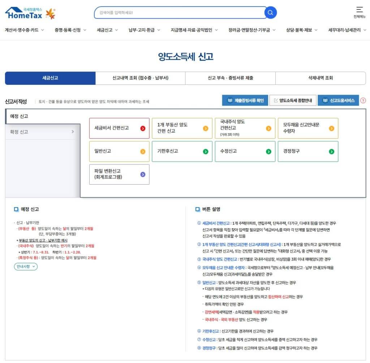Switch to 신고내역 조회 (접수증·납부서) tab
Image resolution: width=370 pixels, height=363 pixels.
point(140,78)
